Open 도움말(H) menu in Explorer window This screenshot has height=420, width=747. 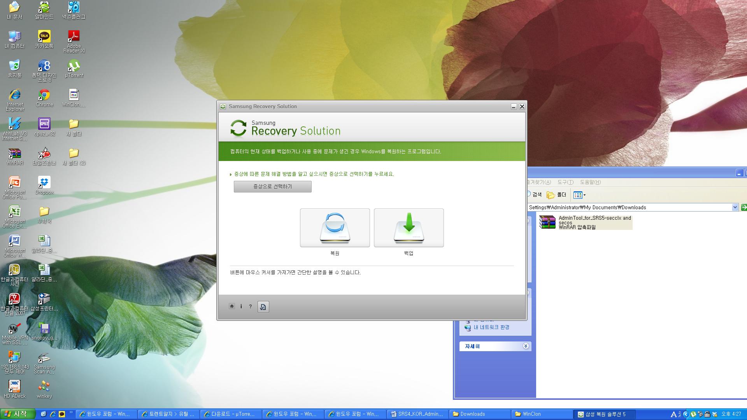pyautogui.click(x=590, y=182)
